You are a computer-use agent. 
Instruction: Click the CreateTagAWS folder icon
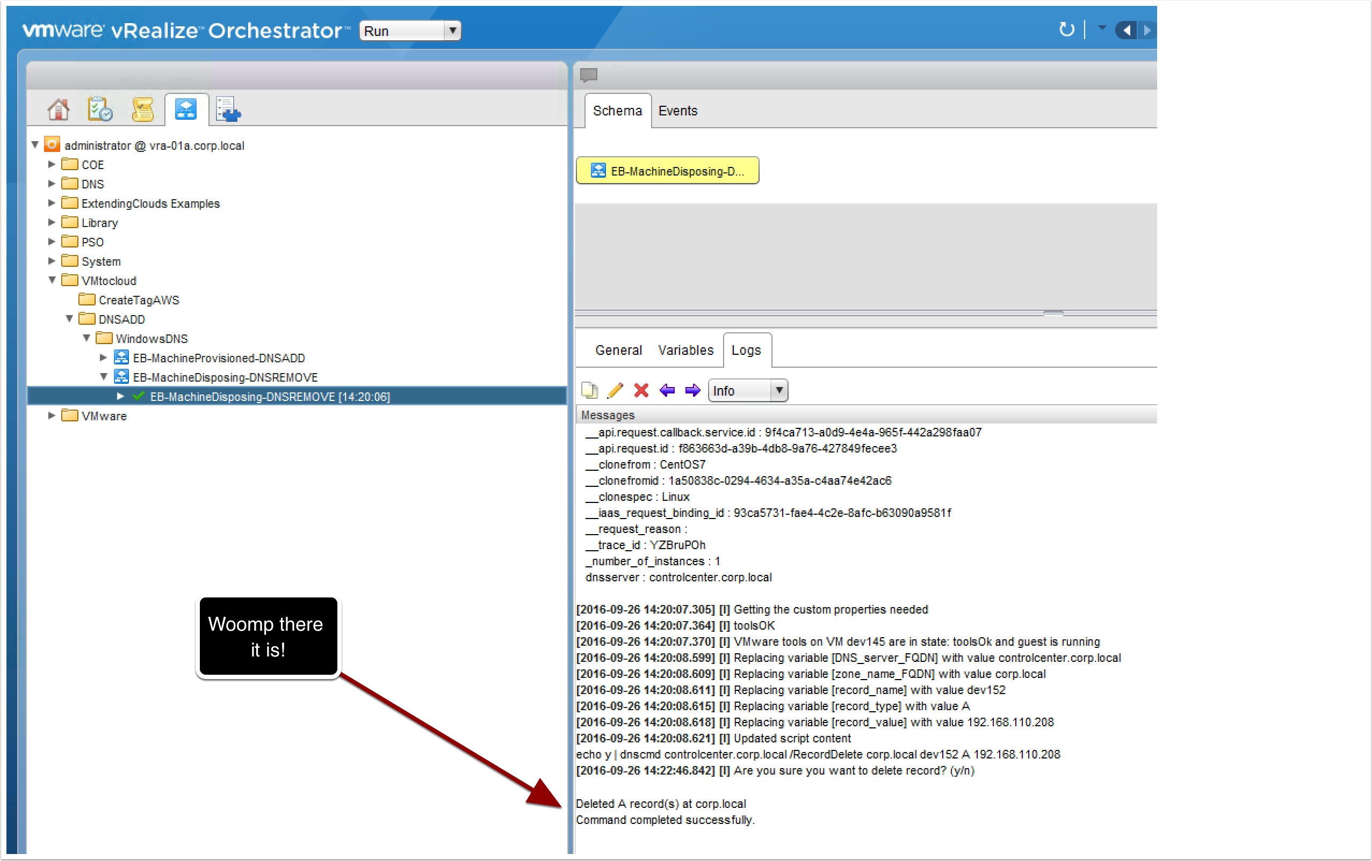(x=86, y=299)
